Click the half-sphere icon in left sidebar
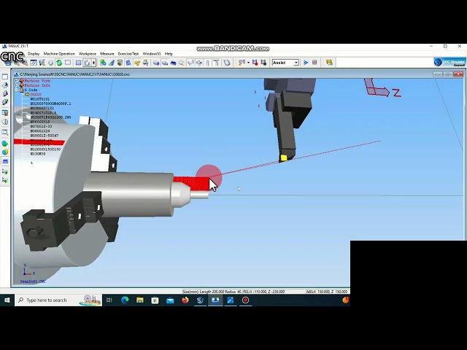Image resolution: width=467 pixels, height=350 pixels. coord(5,122)
